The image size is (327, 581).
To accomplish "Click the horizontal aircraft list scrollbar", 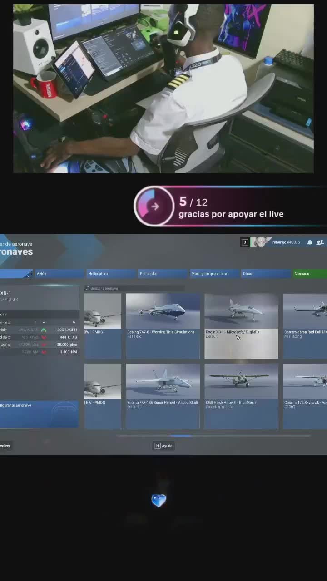I will 181,436.
